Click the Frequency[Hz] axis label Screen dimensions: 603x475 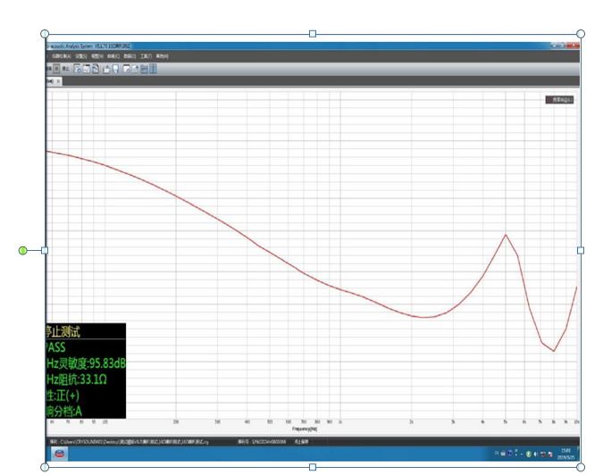(305, 429)
